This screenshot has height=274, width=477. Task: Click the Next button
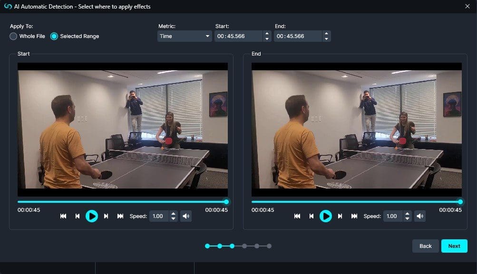click(x=453, y=246)
